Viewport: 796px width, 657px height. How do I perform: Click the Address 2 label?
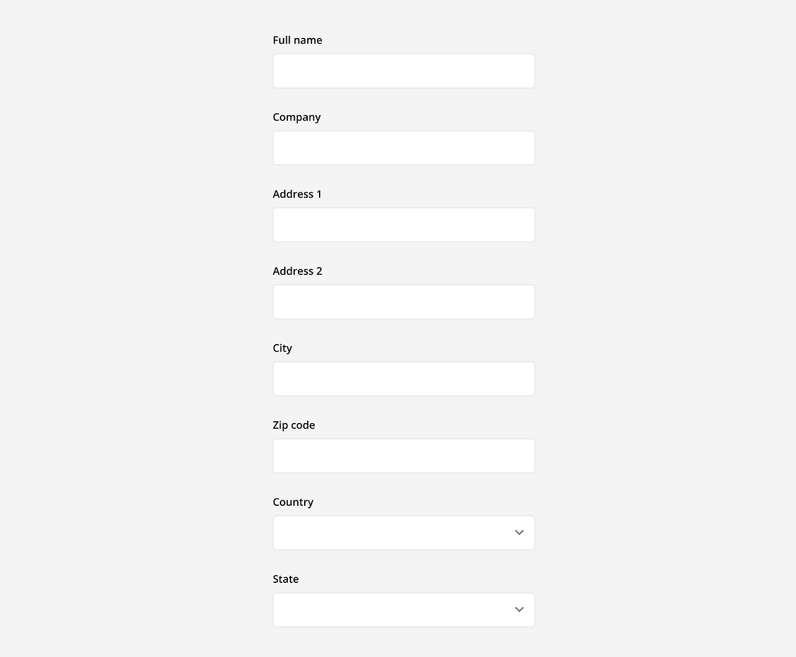pyautogui.click(x=297, y=270)
